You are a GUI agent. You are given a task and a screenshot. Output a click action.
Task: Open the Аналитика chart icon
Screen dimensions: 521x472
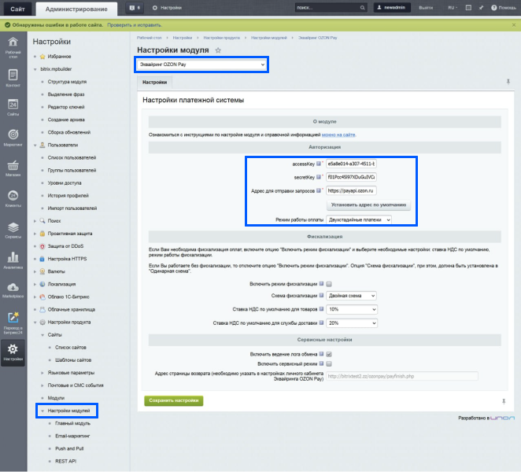point(13,260)
